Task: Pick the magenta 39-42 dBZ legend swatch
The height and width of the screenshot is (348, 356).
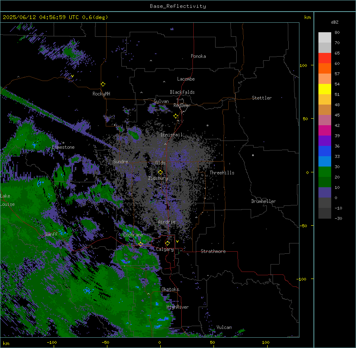Action: (x=325, y=130)
